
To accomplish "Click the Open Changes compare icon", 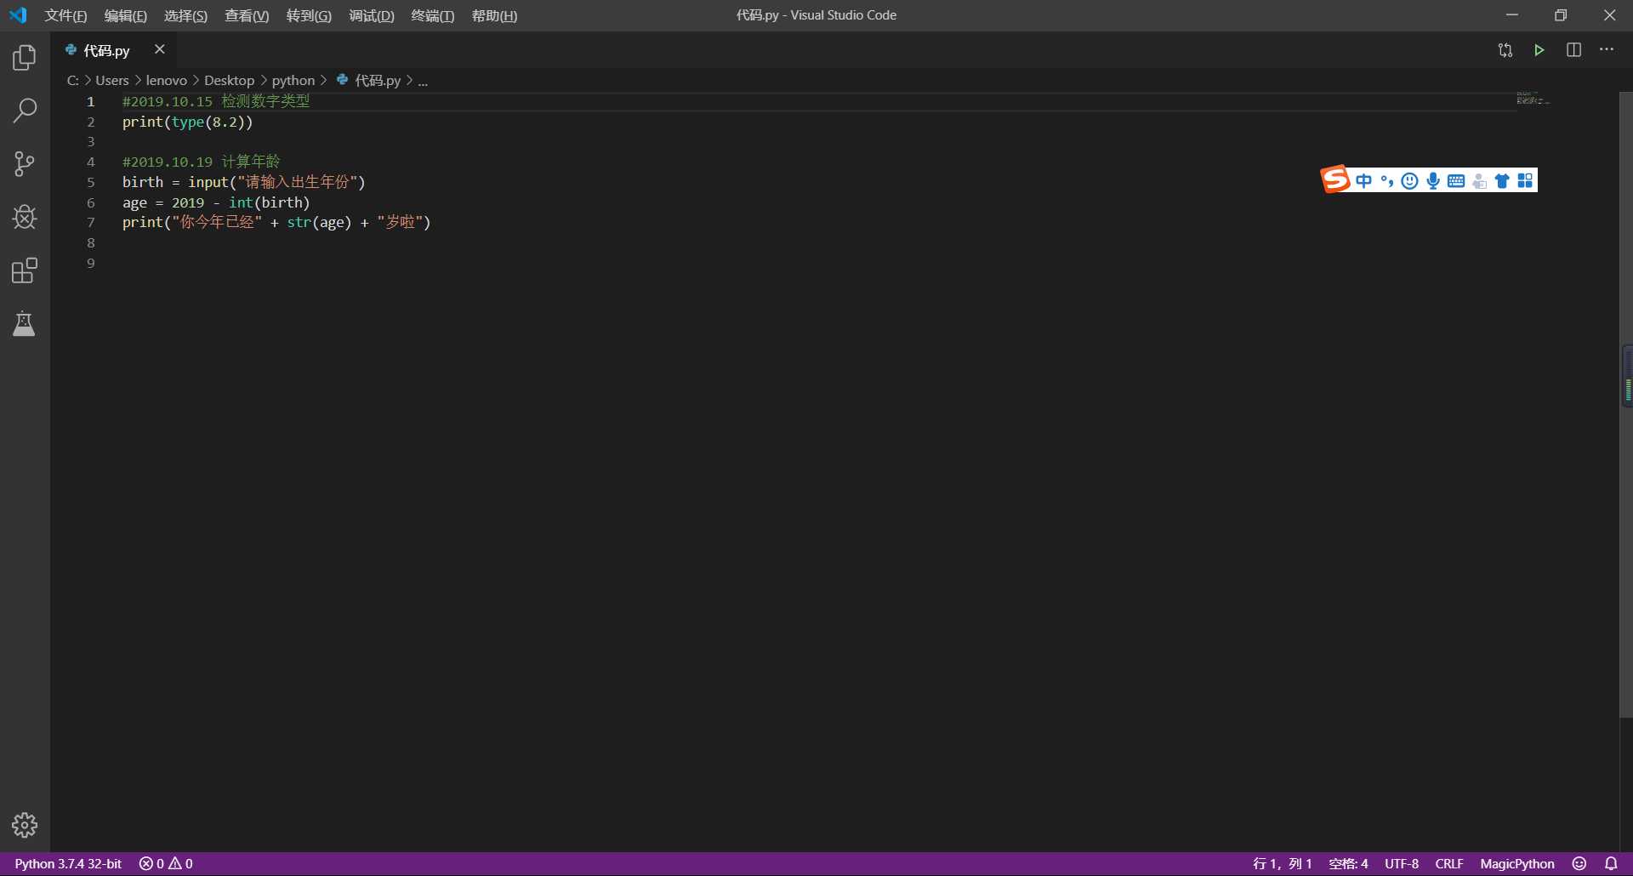I will click(x=1505, y=50).
